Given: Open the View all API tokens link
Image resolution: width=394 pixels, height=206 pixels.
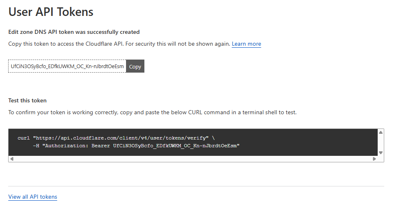Looking at the screenshot, I should [33, 197].
